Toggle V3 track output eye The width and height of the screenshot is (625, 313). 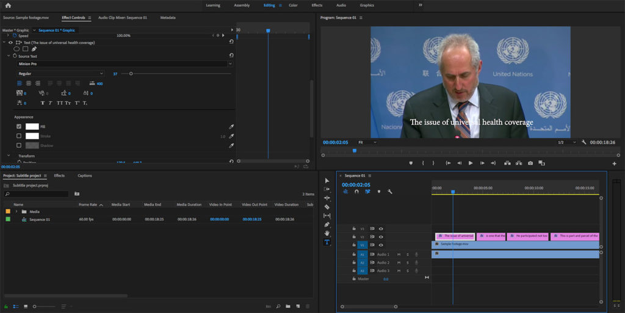(381, 229)
